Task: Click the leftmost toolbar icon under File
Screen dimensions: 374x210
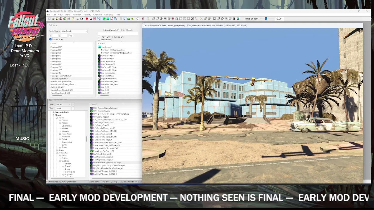Action: coord(49,19)
